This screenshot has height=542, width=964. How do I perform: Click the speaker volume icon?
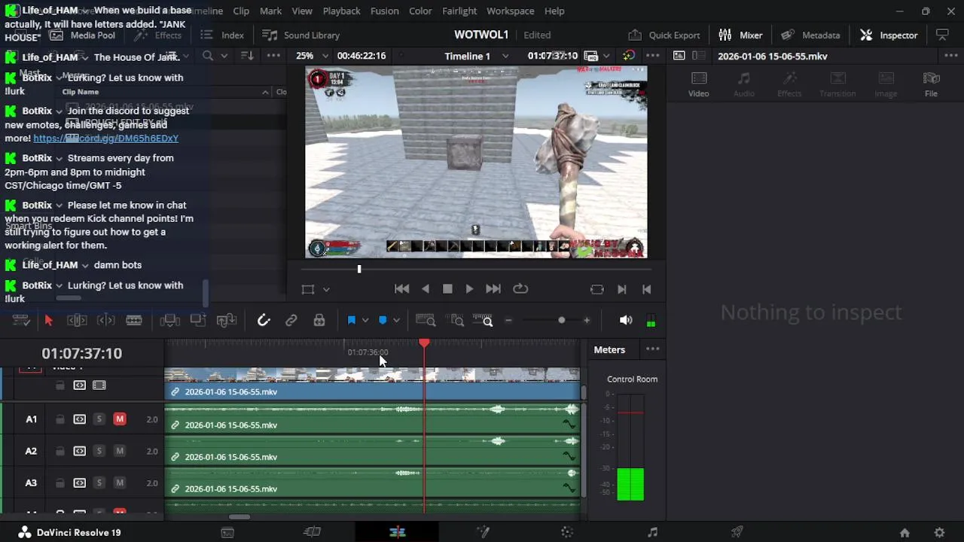(626, 321)
